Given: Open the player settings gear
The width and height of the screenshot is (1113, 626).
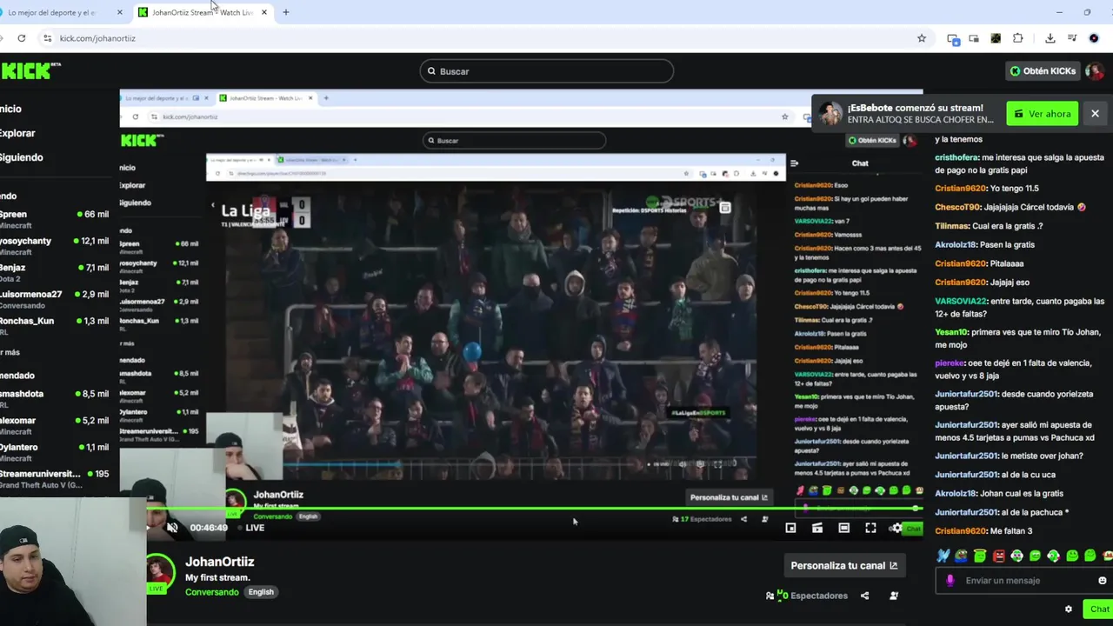Looking at the screenshot, I should [x=896, y=528].
